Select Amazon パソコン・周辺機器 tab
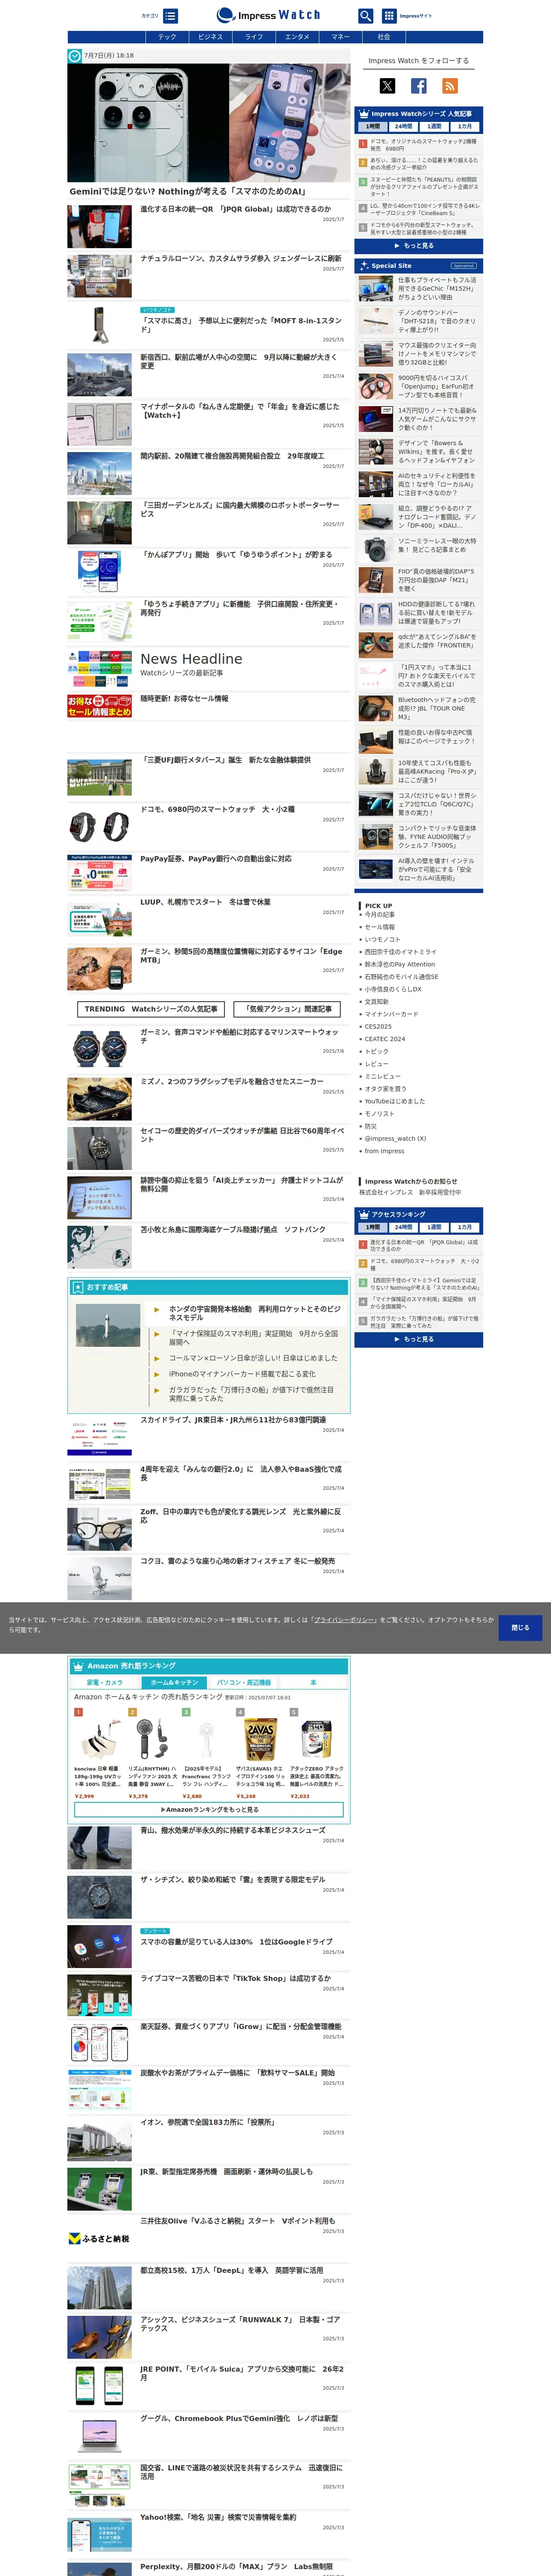Image resolution: width=551 pixels, height=2576 pixels. click(x=244, y=1682)
